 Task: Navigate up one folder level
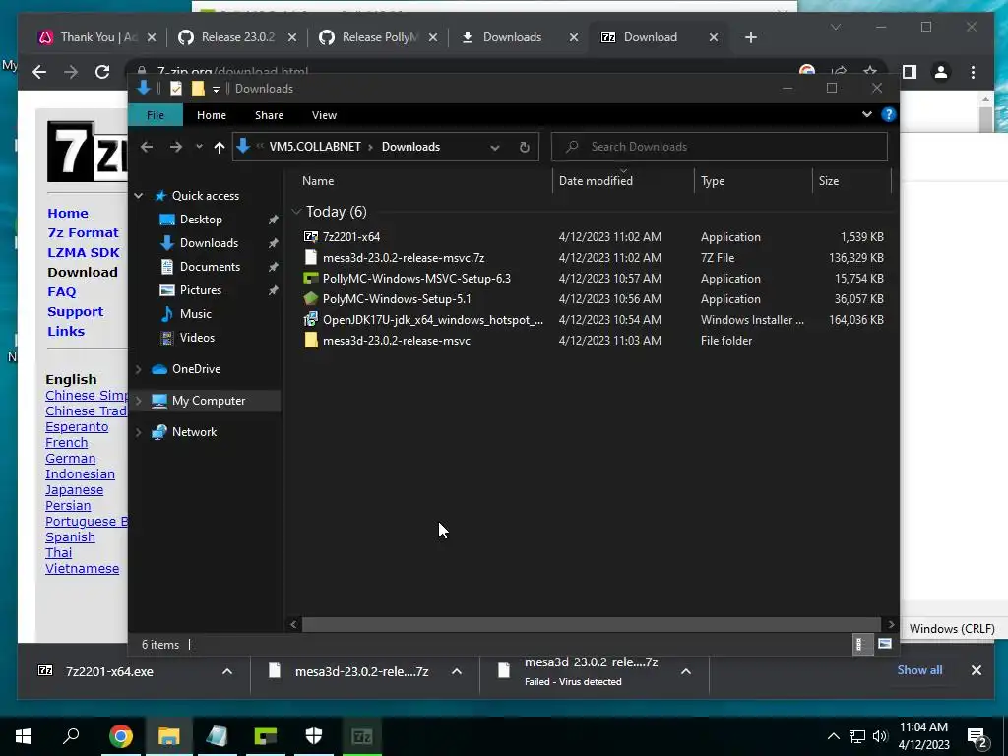pyautogui.click(x=220, y=148)
